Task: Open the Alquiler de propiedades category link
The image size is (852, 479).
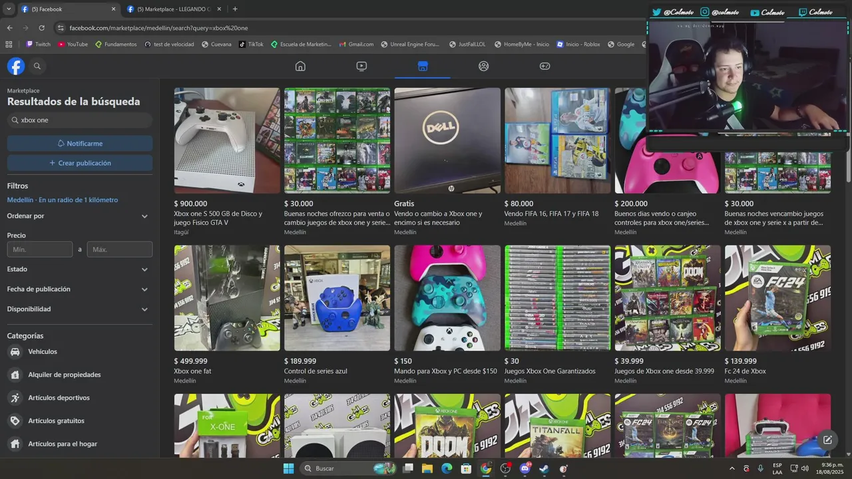Action: (x=65, y=375)
